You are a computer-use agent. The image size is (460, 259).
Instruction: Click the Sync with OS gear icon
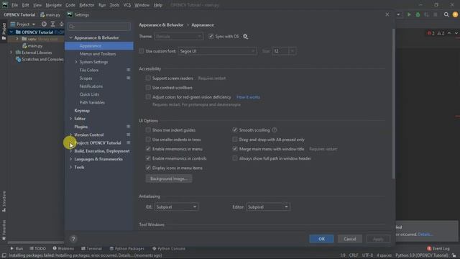coord(245,37)
